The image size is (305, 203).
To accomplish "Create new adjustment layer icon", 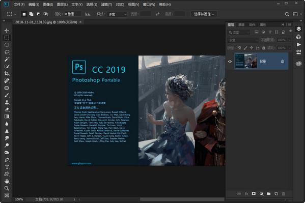I will [261, 193].
